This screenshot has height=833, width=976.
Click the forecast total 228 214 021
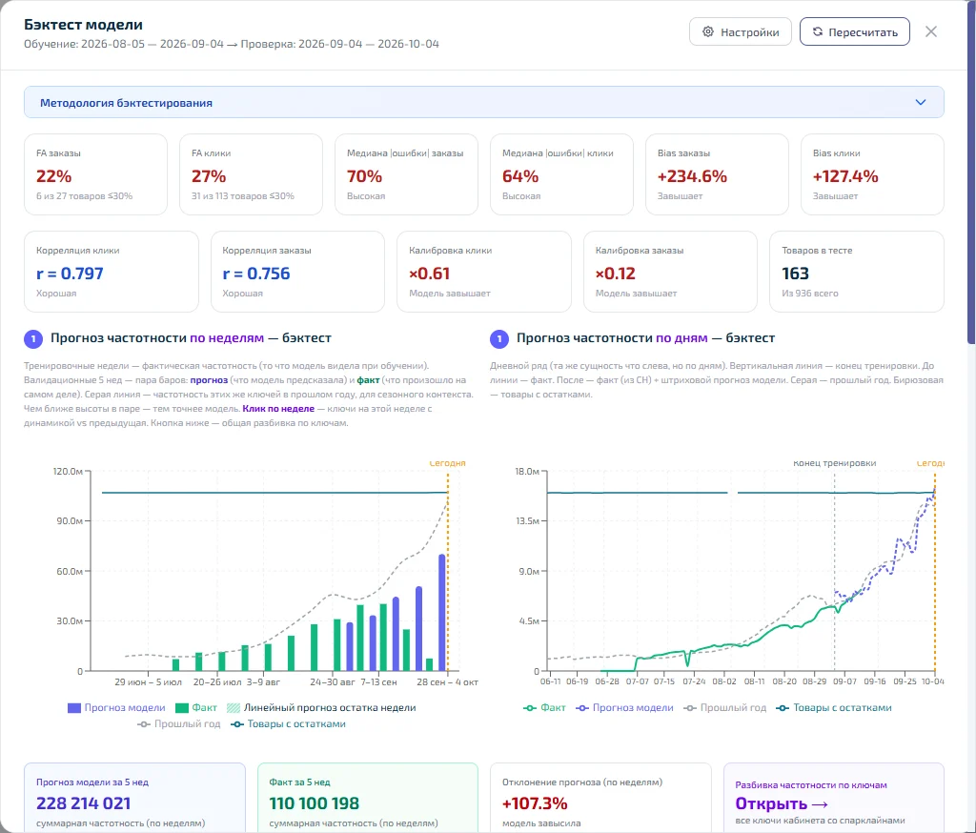click(x=84, y=803)
